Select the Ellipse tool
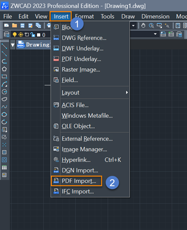Viewport: 187px width, 230px height. (4, 114)
